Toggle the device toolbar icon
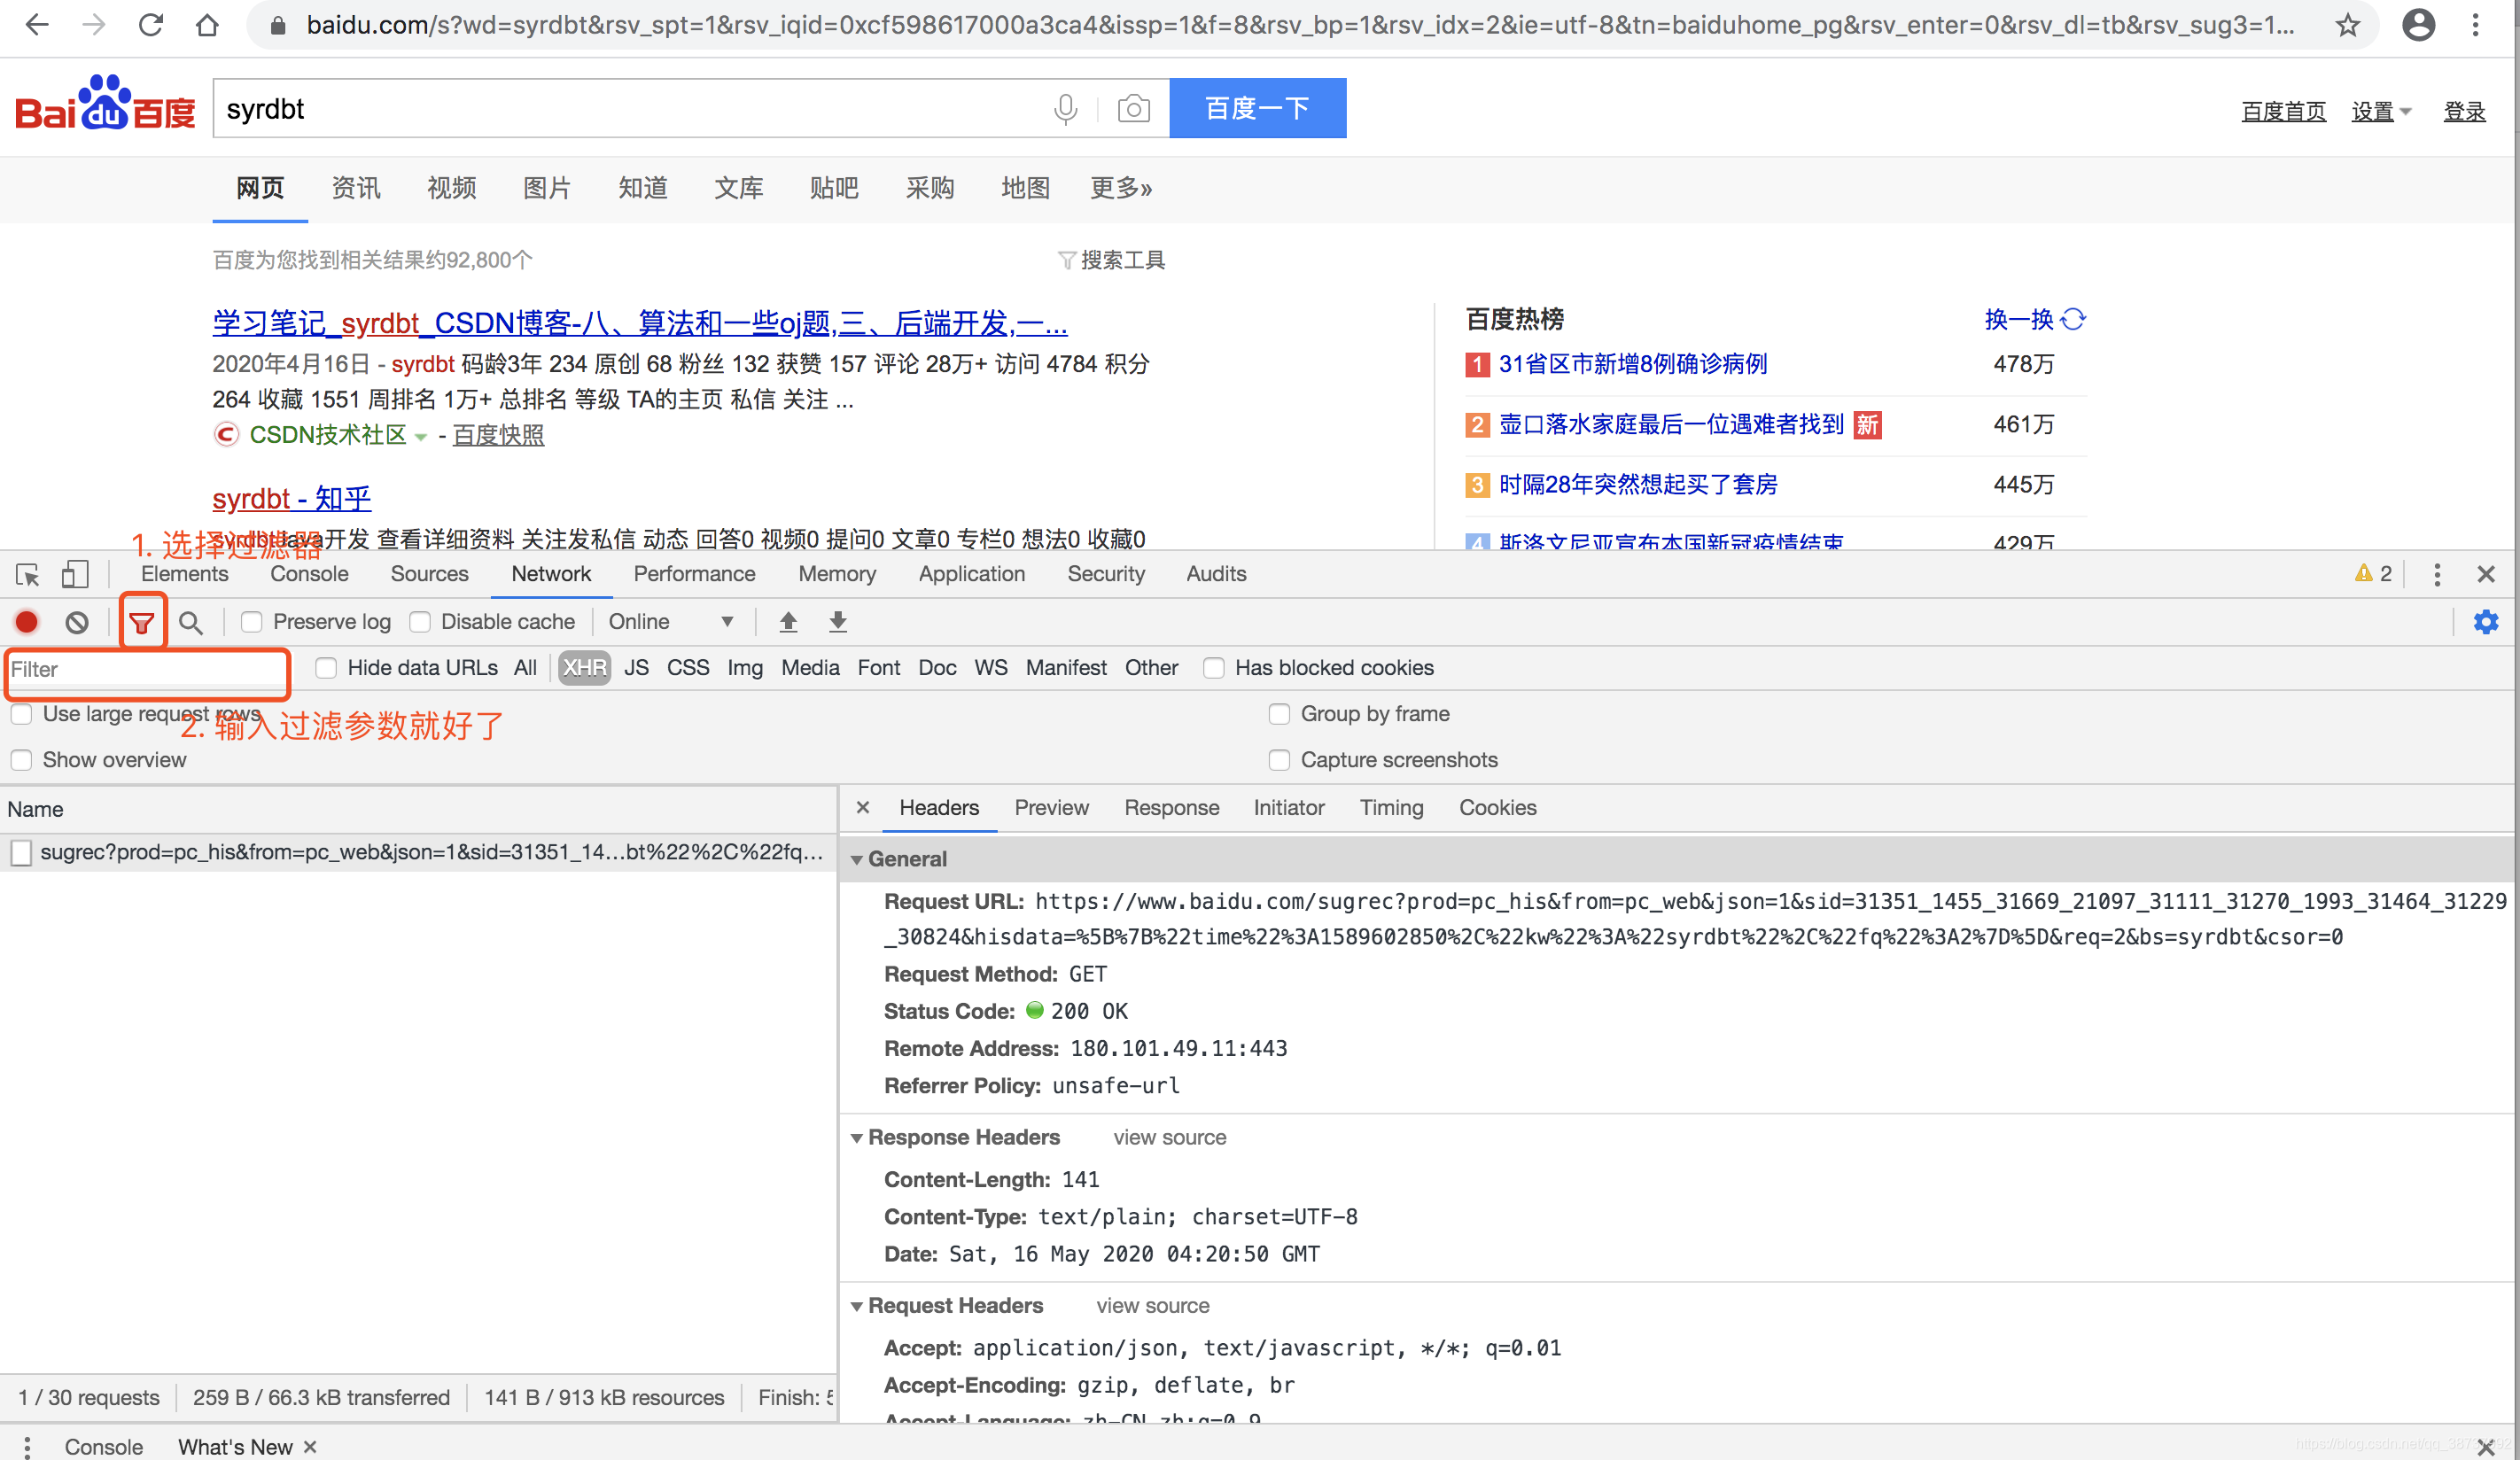 coord(75,574)
